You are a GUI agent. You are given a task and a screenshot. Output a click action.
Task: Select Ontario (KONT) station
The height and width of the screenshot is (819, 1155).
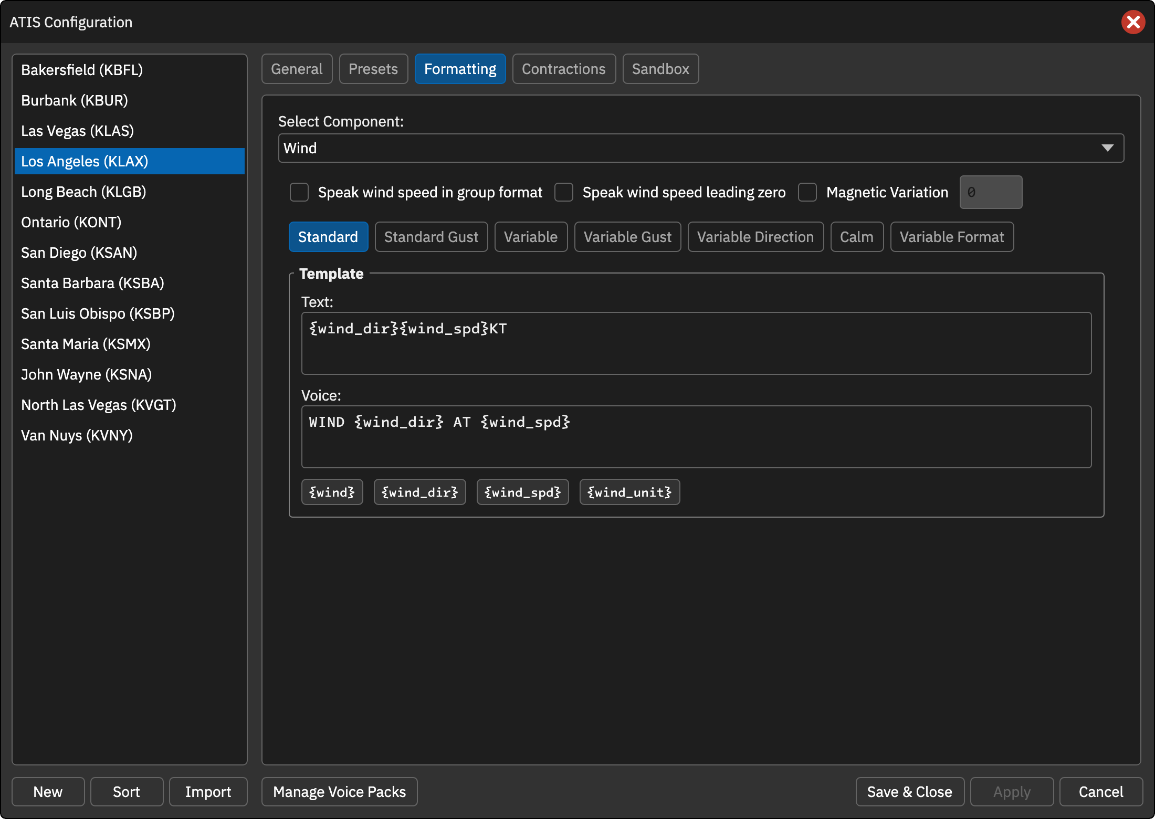pyautogui.click(x=130, y=222)
